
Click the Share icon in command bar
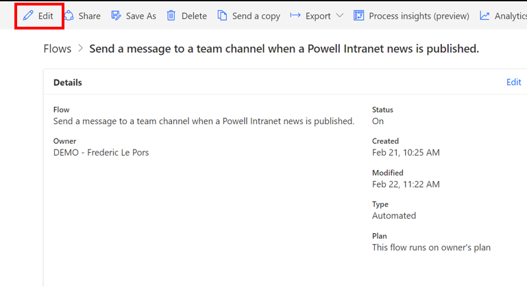[x=69, y=16]
